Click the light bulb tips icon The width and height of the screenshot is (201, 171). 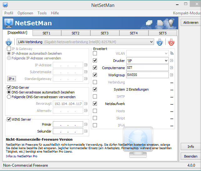171,23
